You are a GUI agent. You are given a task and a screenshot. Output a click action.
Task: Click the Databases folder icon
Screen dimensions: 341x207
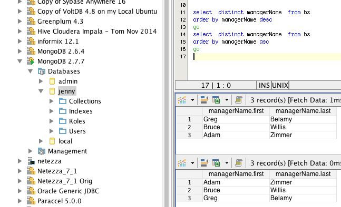[x=42, y=71]
